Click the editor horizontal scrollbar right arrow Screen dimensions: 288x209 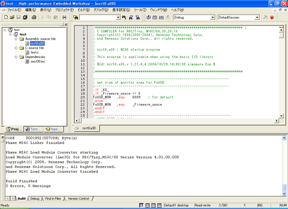(276, 120)
